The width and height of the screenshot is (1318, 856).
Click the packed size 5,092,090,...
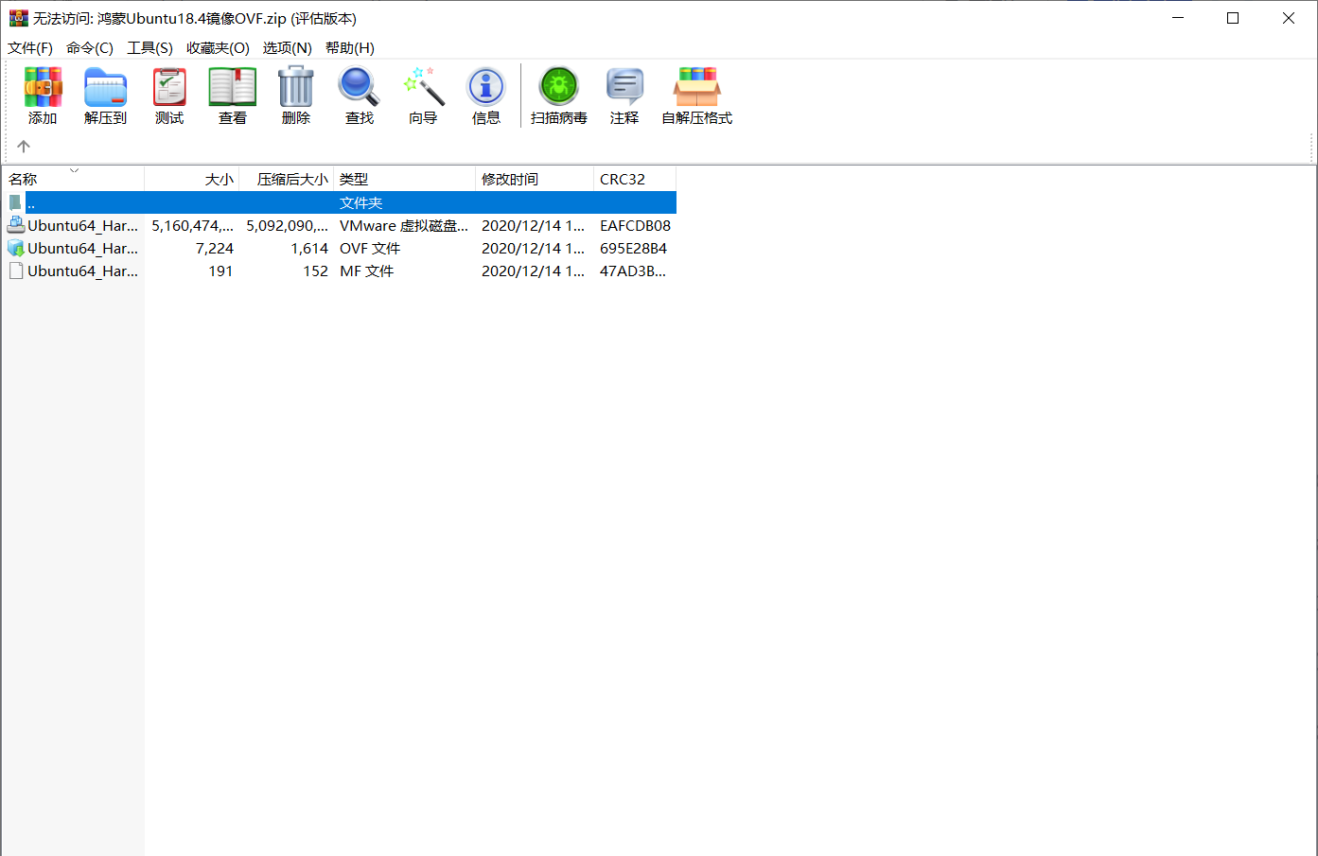click(x=288, y=225)
